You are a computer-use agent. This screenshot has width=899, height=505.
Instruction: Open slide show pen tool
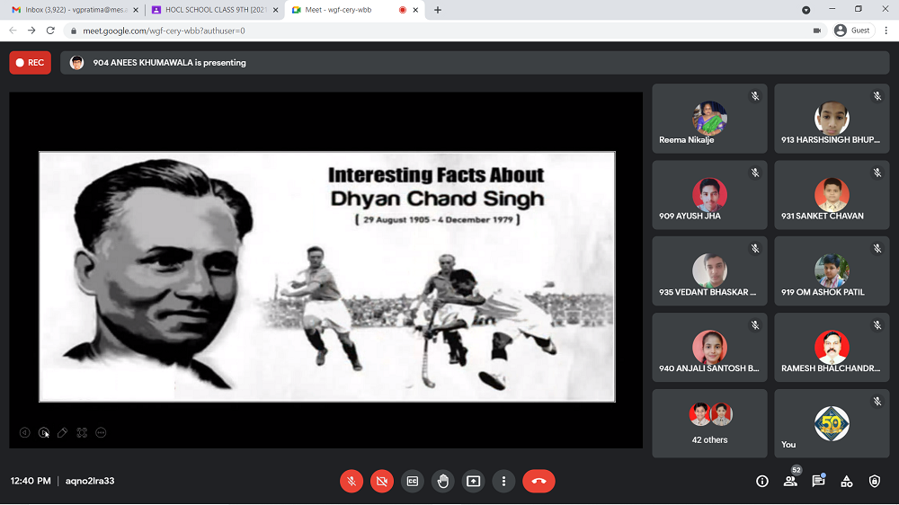click(62, 433)
